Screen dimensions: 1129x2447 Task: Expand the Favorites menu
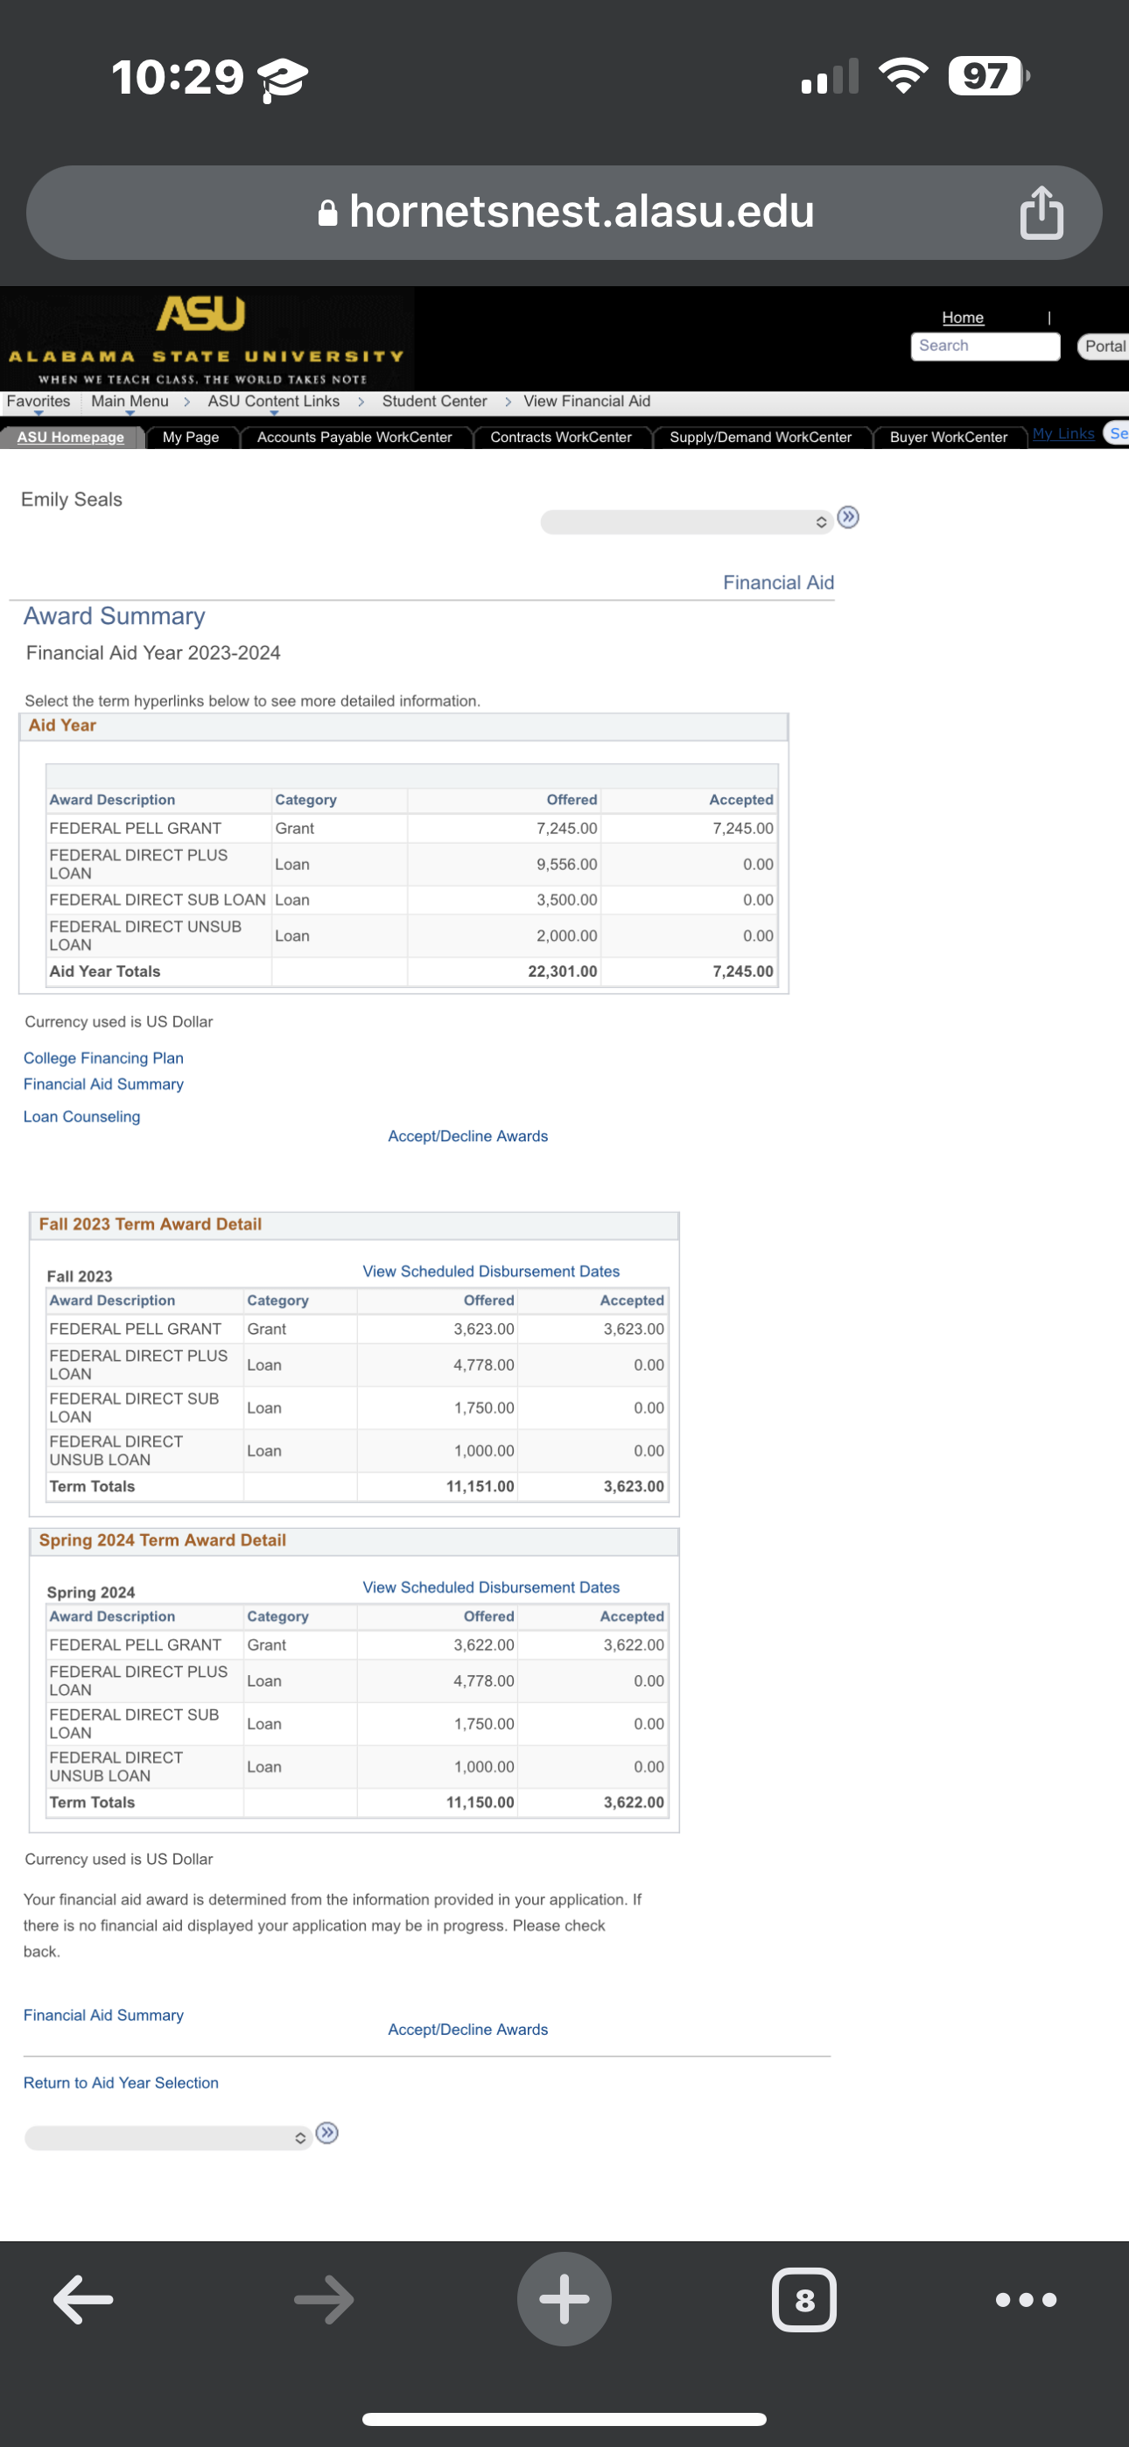[38, 402]
